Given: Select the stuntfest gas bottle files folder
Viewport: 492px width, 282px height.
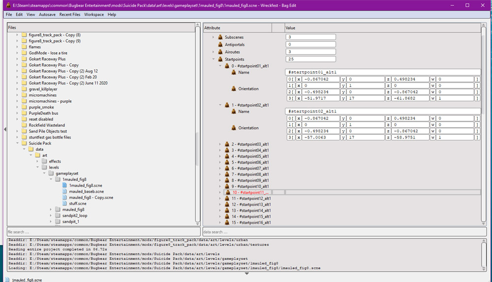Looking at the screenshot, I should coord(50,137).
